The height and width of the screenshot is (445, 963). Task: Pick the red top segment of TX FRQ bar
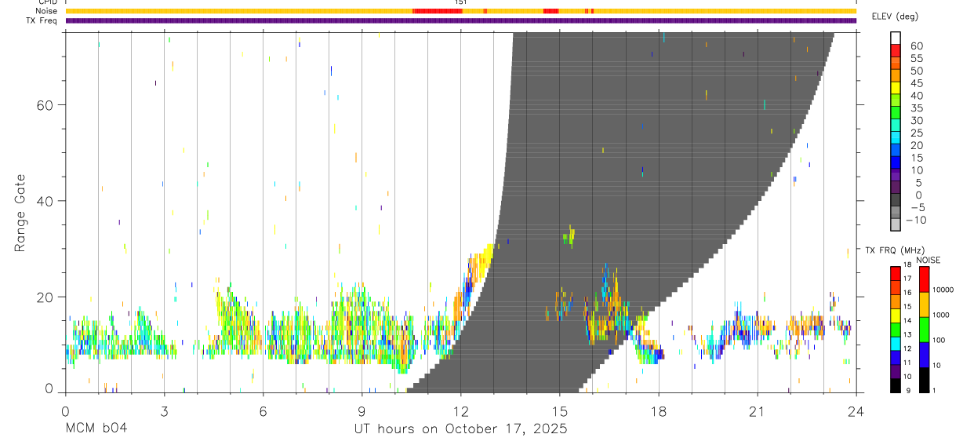(896, 272)
